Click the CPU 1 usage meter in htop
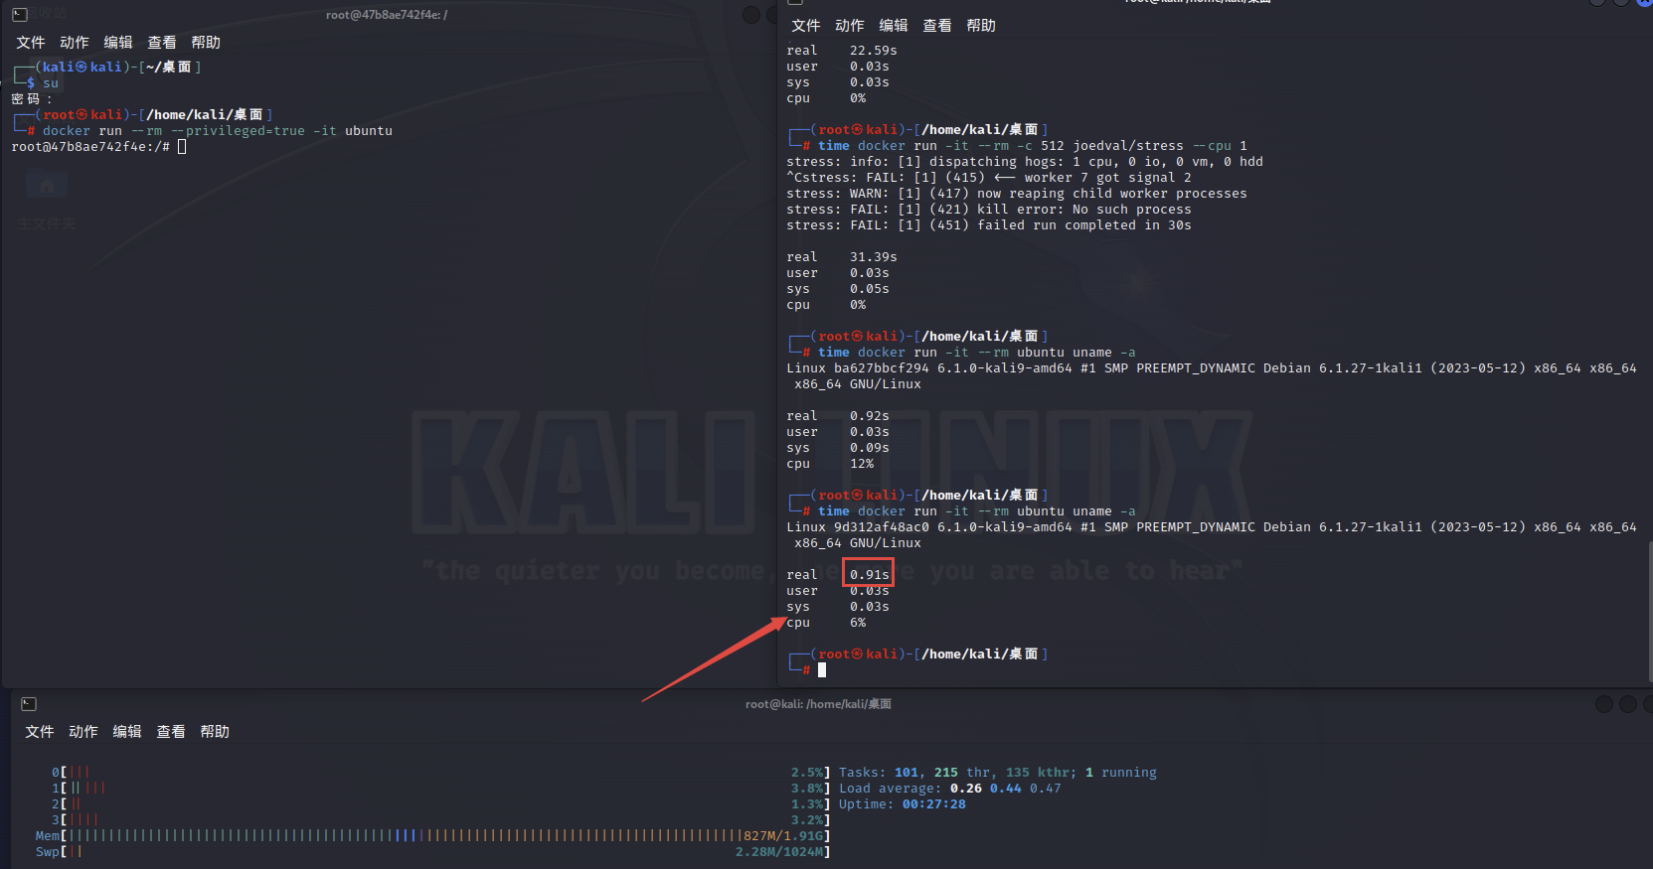Viewport: 1653px width, 869px height. point(441,789)
